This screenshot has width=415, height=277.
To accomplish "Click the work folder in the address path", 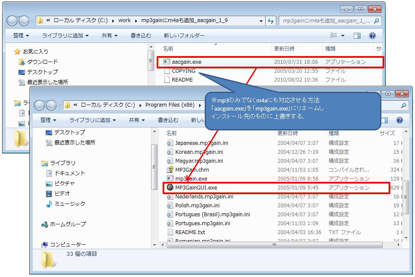I will (125, 20).
